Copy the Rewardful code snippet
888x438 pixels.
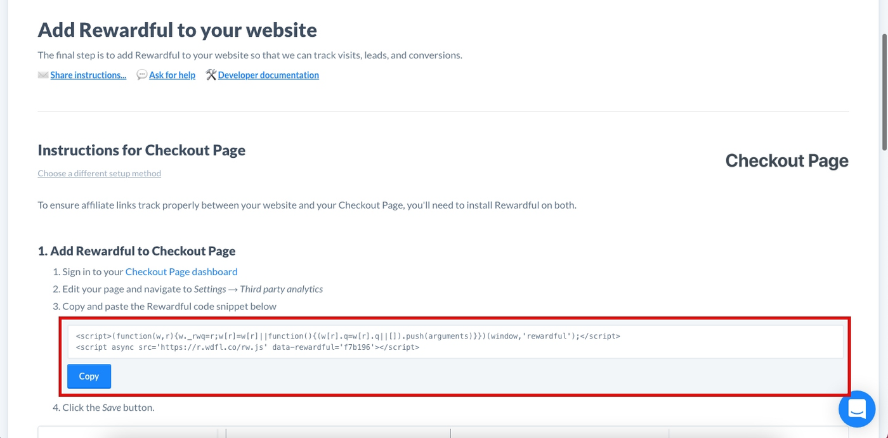pos(89,376)
